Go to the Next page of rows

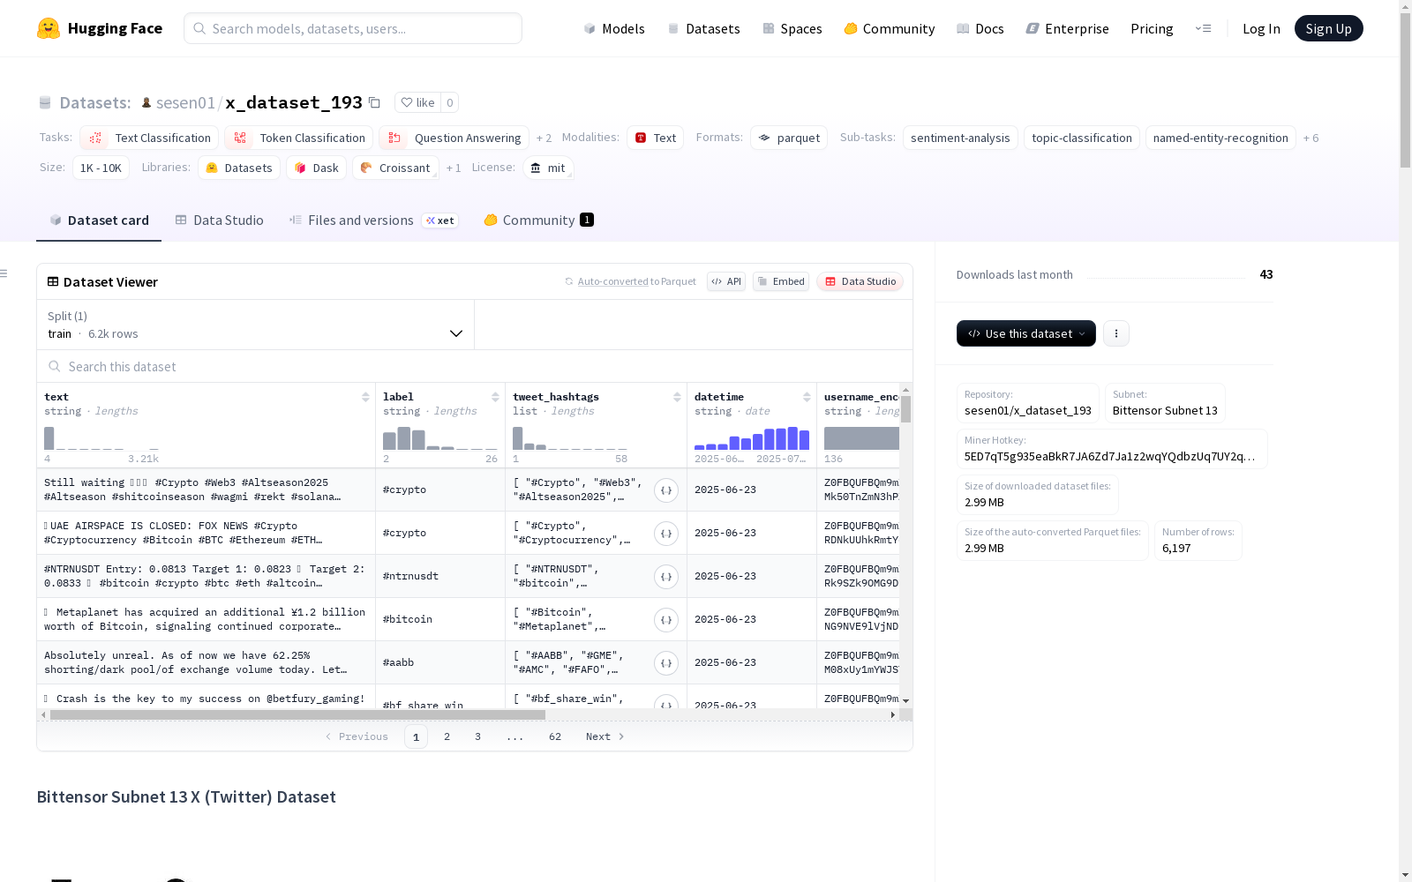tap(605, 736)
